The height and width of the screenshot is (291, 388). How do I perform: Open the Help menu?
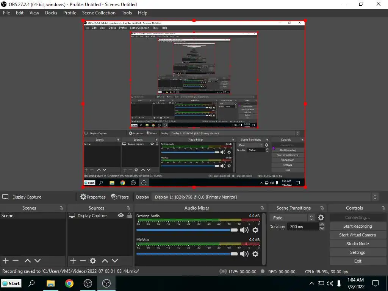point(142,13)
